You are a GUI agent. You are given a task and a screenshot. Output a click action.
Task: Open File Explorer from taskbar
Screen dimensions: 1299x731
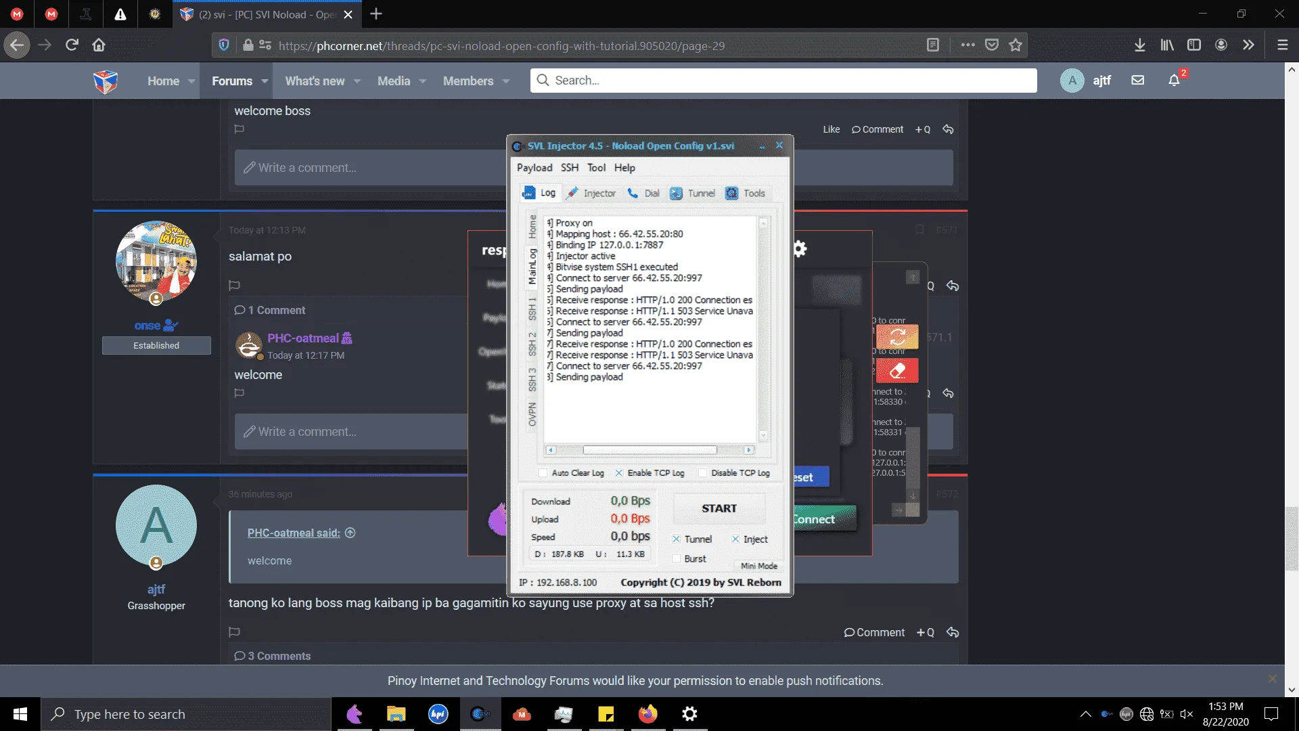[396, 714]
